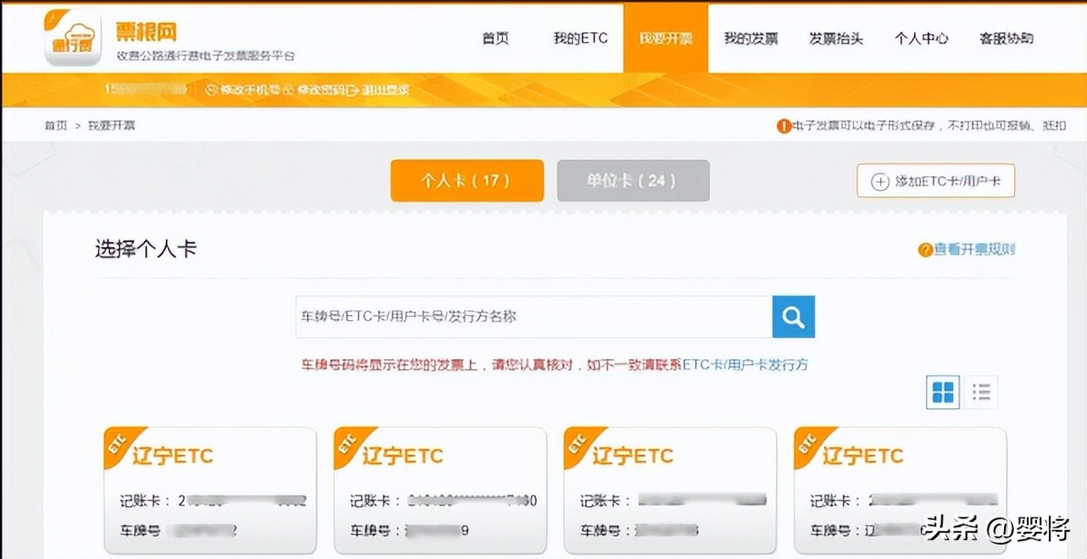Image resolution: width=1087 pixels, height=559 pixels.
Task: Open the 个人中心 menu item
Action: tap(921, 38)
